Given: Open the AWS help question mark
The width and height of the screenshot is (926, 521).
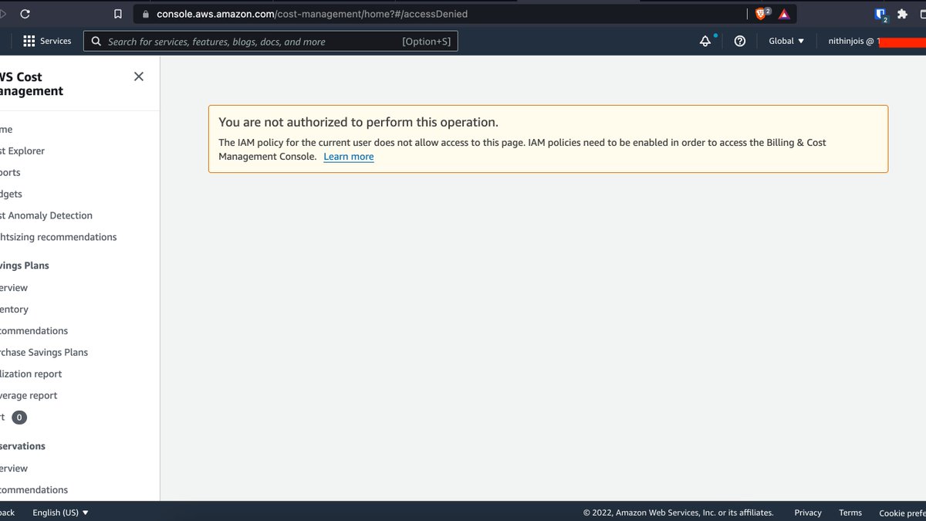Looking at the screenshot, I should [739, 40].
